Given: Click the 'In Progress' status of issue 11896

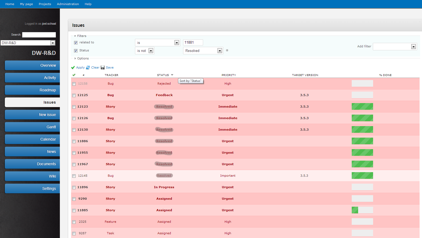Looking at the screenshot, I should [x=164, y=187].
